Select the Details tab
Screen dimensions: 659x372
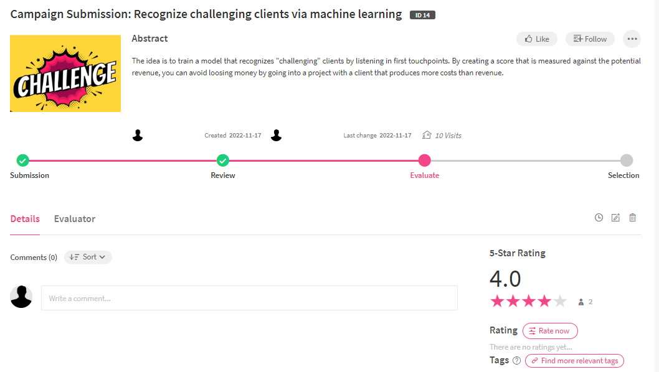(x=25, y=219)
